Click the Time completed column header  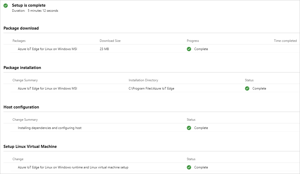(x=285, y=41)
